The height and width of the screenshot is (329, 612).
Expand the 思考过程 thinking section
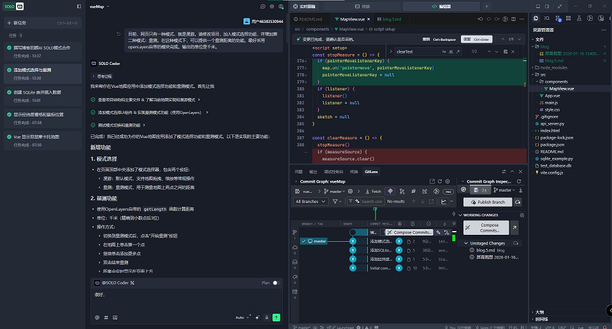point(102,76)
